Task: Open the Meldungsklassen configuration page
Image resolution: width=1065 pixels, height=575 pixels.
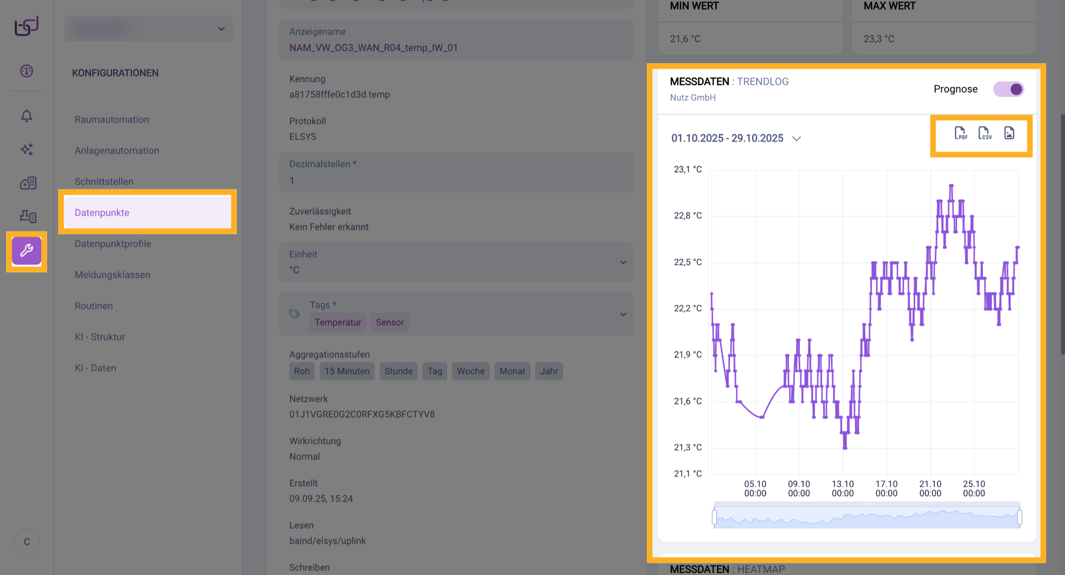Action: [113, 274]
